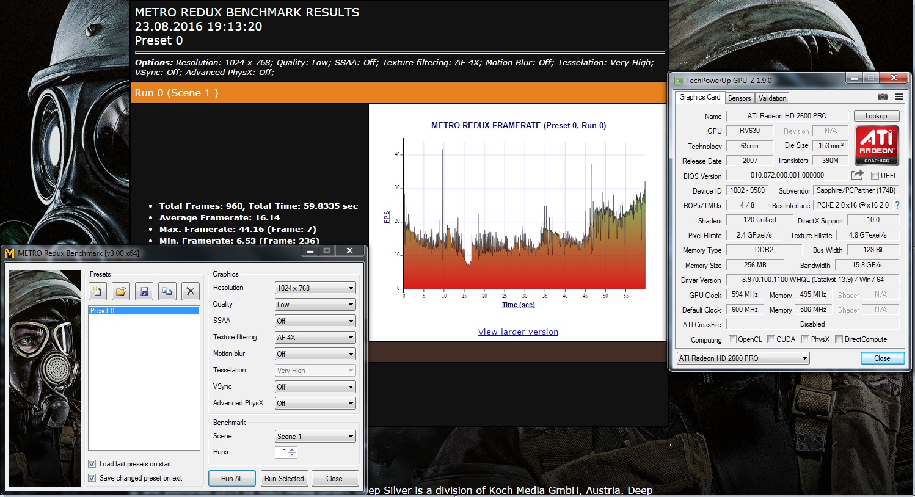Click the ATI CrossFire value Disabled
Image resolution: width=915 pixels, height=497 pixels.
pyautogui.click(x=812, y=324)
